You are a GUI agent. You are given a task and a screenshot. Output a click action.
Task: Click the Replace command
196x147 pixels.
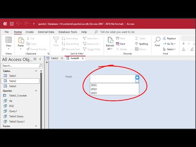[x=169, y=38]
